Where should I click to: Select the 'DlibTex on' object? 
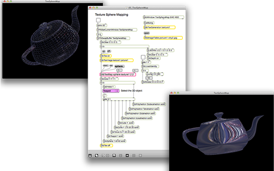105,56
